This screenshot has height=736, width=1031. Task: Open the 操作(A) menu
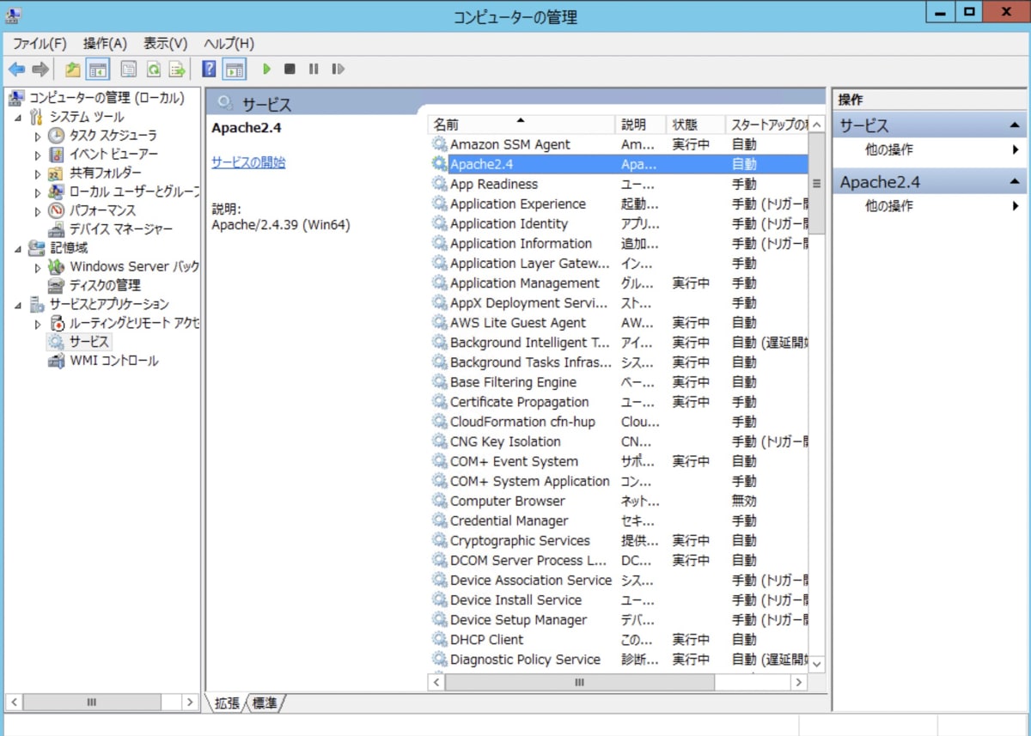[105, 43]
